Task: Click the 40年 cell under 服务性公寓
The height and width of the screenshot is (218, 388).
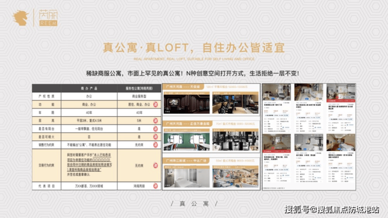Action: coord(139,113)
